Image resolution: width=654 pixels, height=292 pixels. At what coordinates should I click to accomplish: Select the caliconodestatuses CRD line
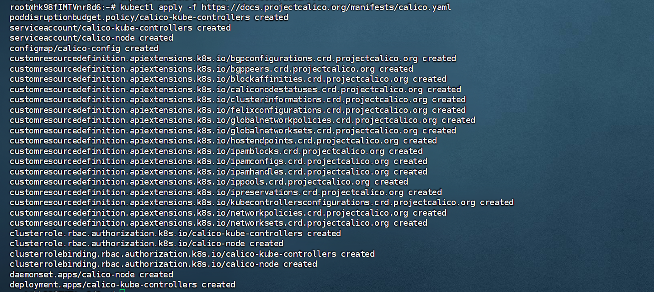coord(235,90)
